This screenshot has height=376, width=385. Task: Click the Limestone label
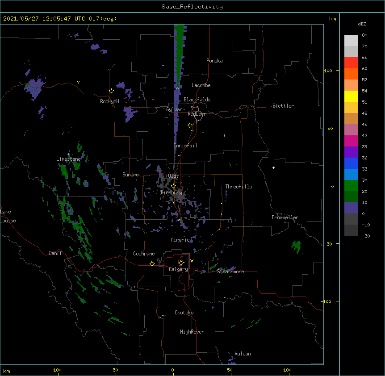[x=68, y=159]
